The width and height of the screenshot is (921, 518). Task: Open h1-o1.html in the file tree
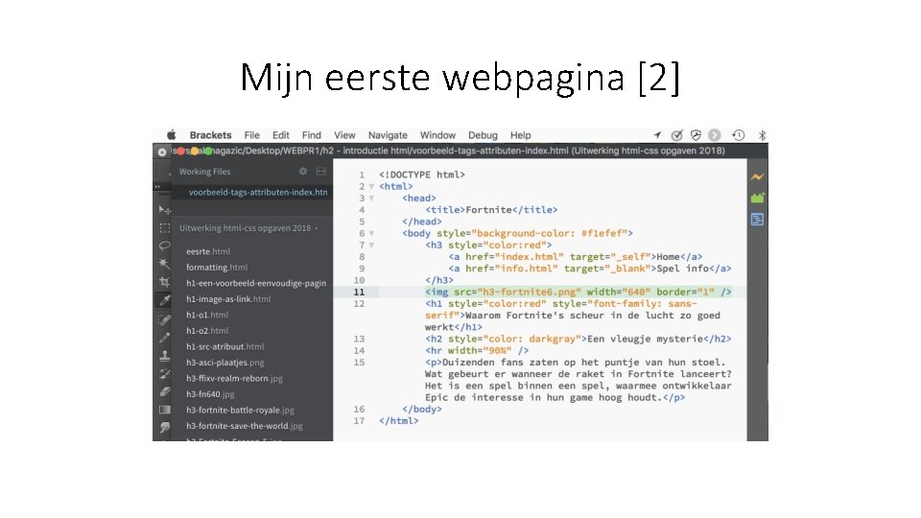point(207,315)
